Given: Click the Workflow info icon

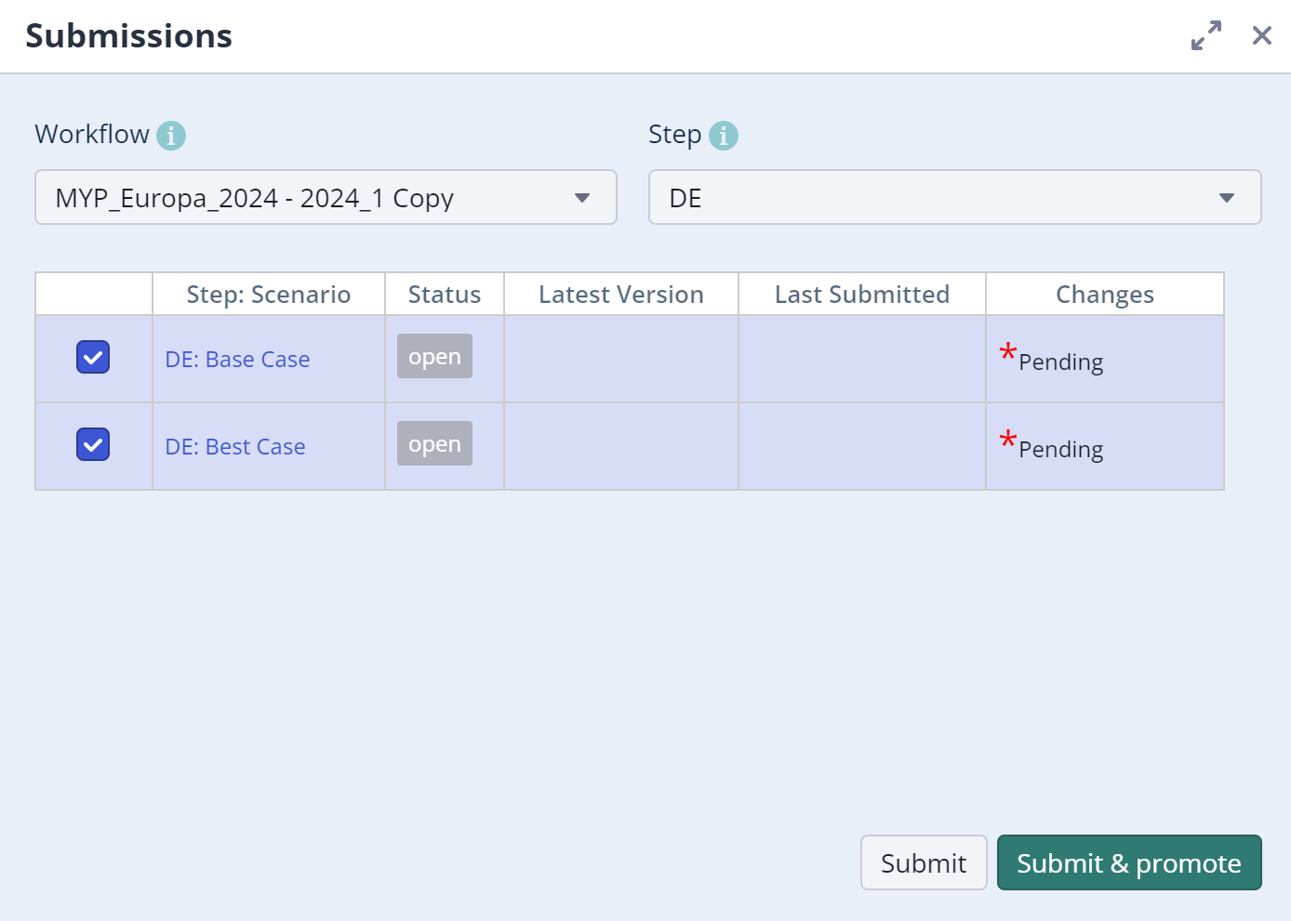Looking at the screenshot, I should (171, 136).
